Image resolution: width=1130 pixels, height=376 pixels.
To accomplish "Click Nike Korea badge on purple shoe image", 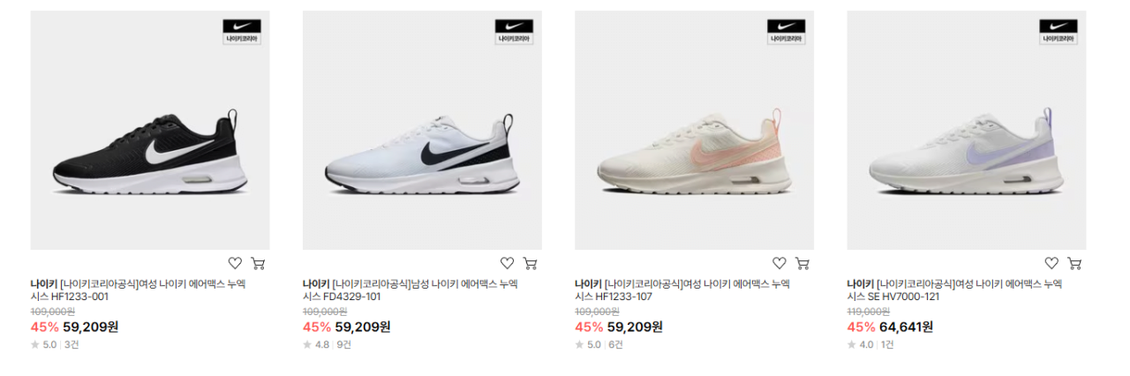I will click(1058, 32).
